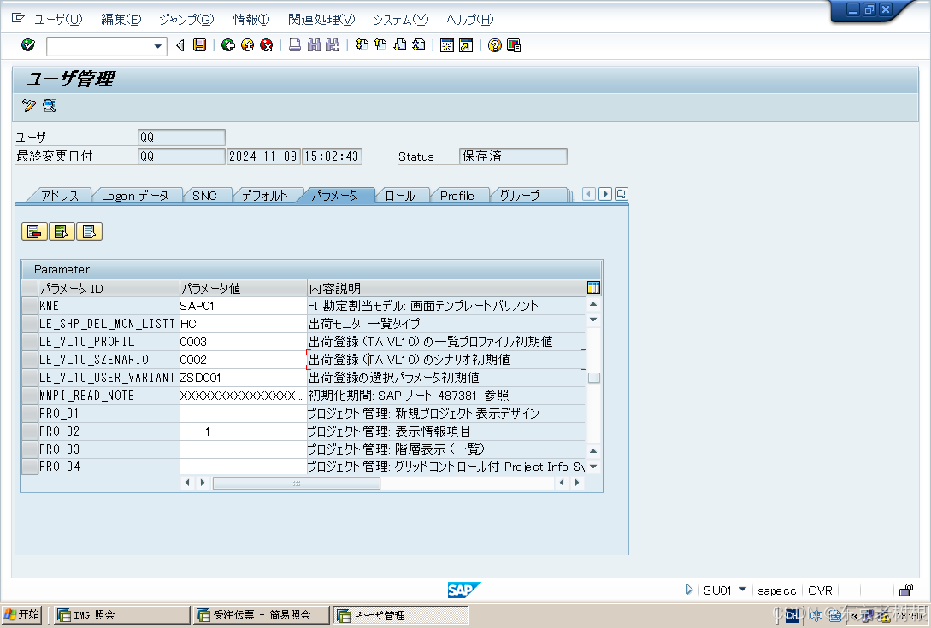Open the 情報(I) menu
Image resolution: width=931 pixels, height=628 pixels.
251,20
